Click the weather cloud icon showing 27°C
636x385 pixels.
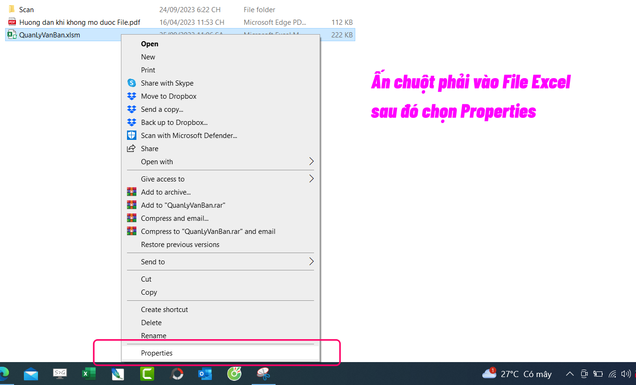pos(489,374)
